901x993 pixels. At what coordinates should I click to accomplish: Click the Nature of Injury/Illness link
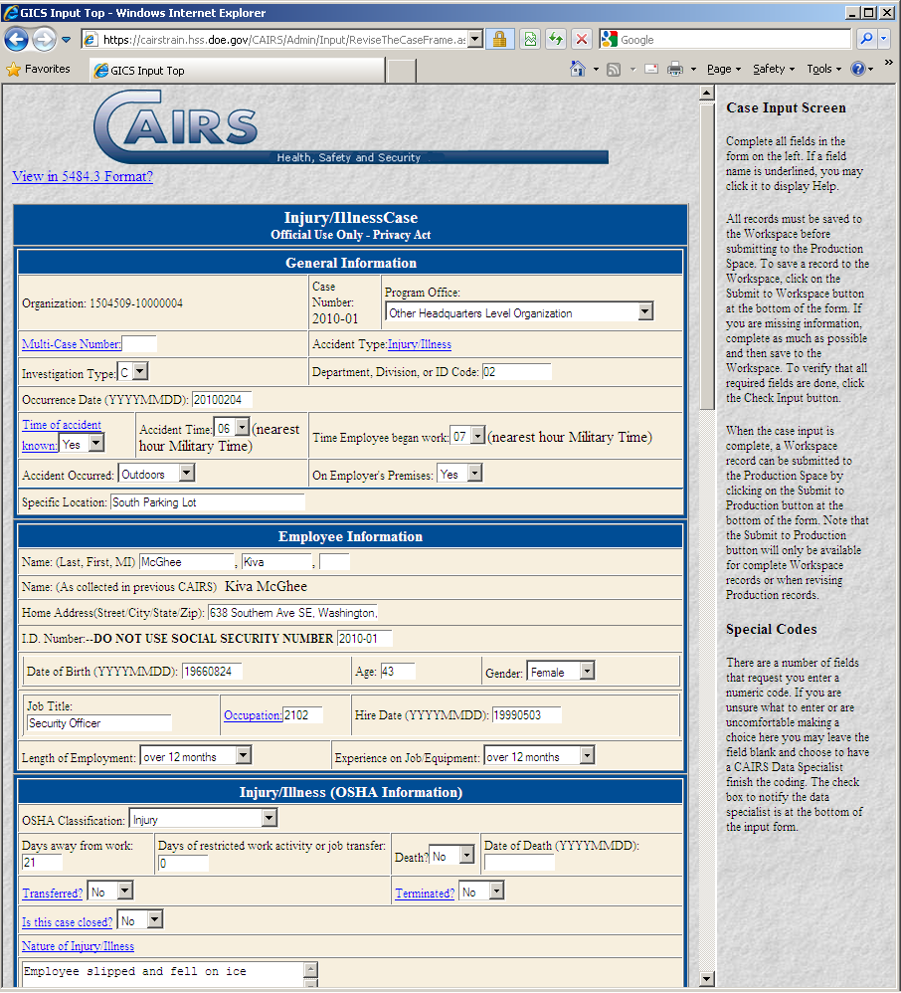(78, 946)
